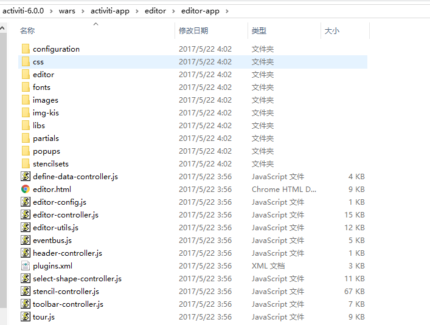Select the img-kis folder name
The height and width of the screenshot is (325, 430).
pyautogui.click(x=46, y=113)
